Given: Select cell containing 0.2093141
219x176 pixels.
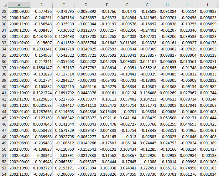Looking at the screenshot, I should (x=41, y=49).
